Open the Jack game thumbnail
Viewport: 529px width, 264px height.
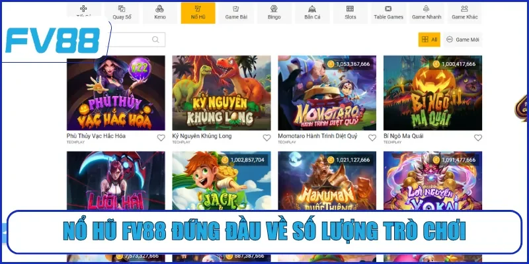click(222, 181)
